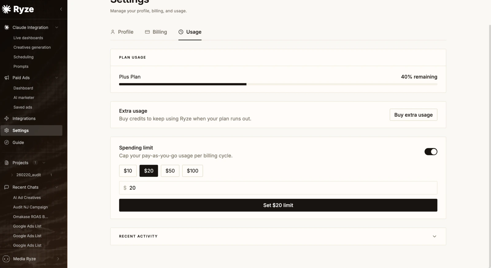Screen dimensions: 491x268
Task: Open the 260220_audit project
Action: [29, 175]
